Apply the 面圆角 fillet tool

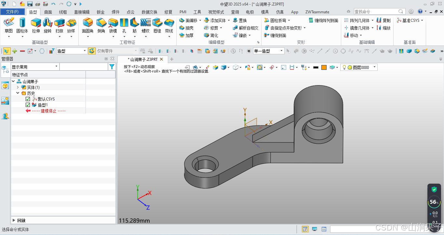tap(87, 25)
